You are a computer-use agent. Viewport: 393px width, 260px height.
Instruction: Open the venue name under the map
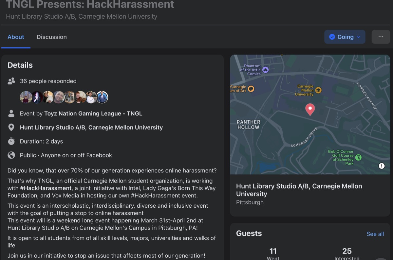point(299,190)
